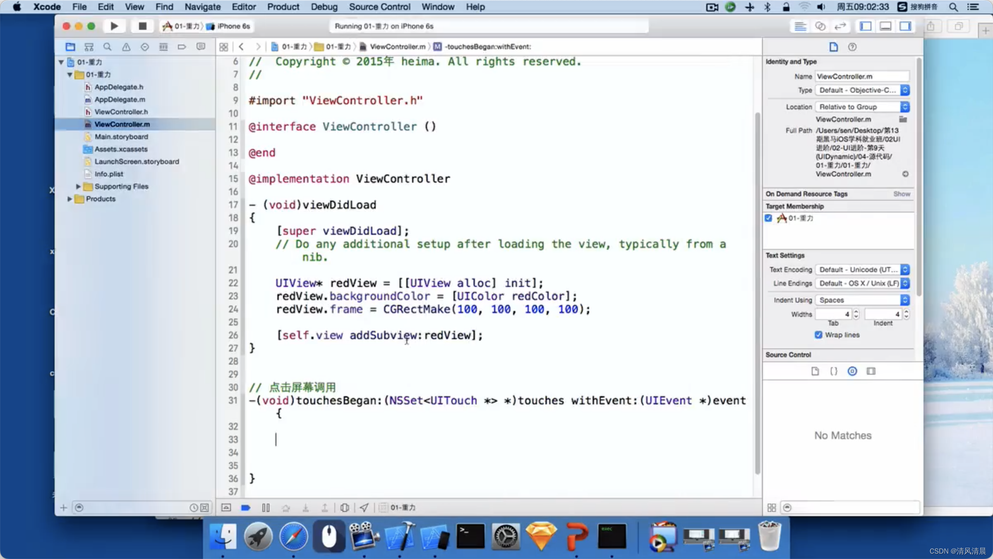Uncheck the 01-重力 target membership checkbox
The width and height of the screenshot is (993, 559).
pos(768,218)
